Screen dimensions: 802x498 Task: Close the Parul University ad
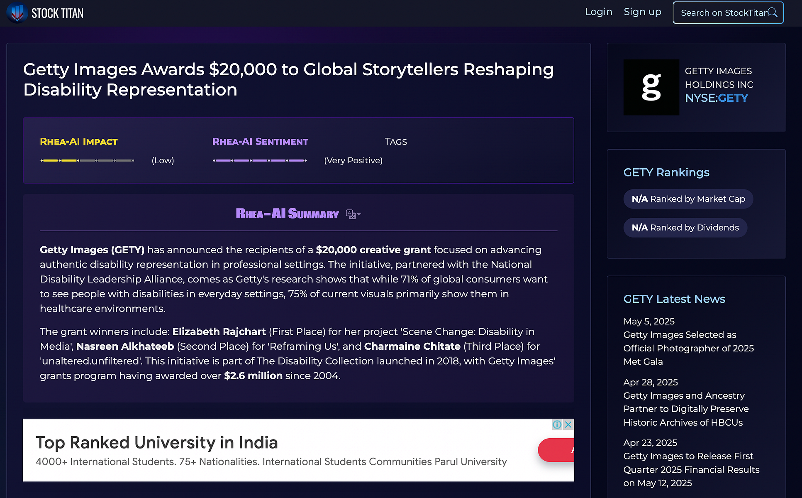568,424
